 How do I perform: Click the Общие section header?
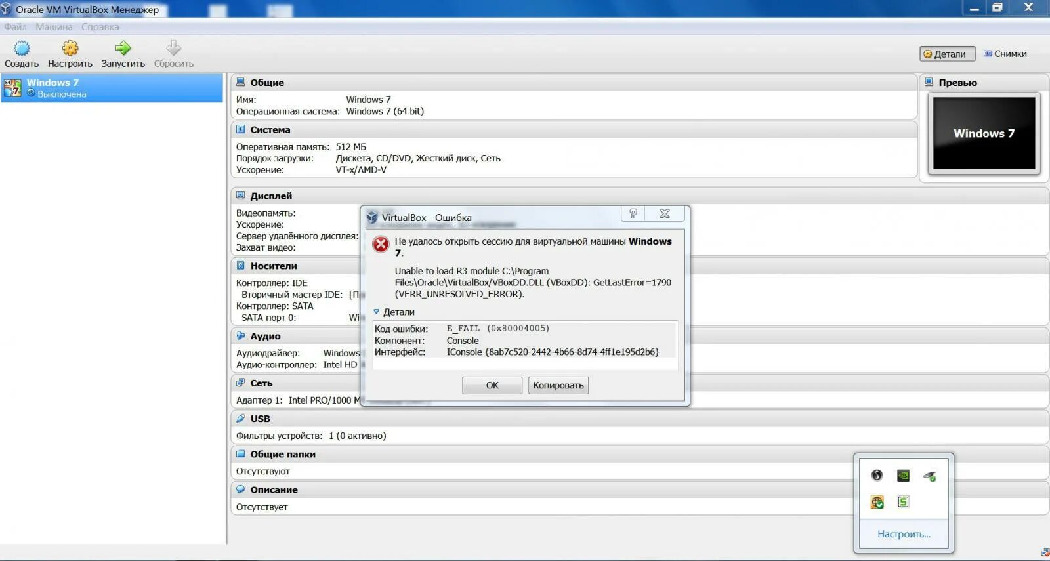pyautogui.click(x=574, y=82)
